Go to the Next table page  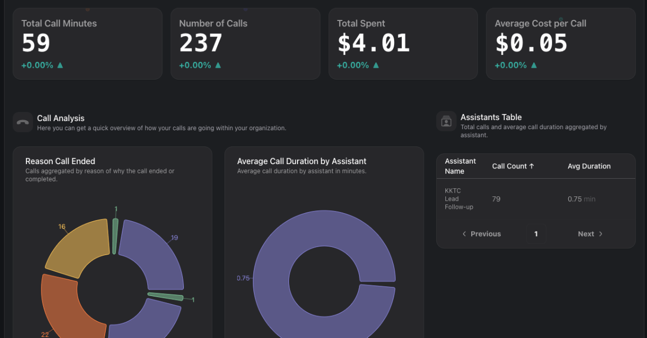(x=590, y=234)
